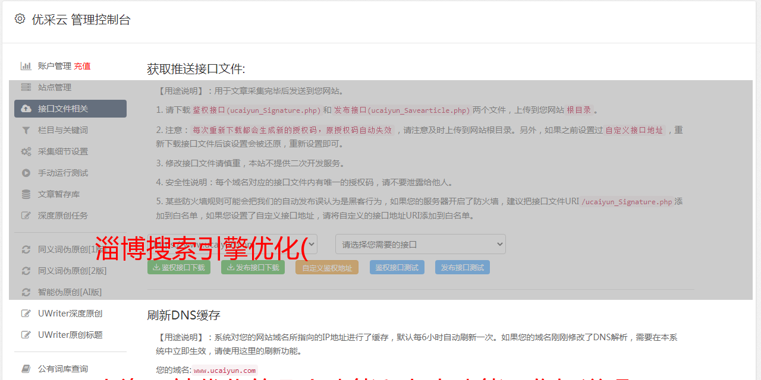Click the refresh icon next to 同义词伪原创[1版]
761x380 pixels.
[26, 249]
